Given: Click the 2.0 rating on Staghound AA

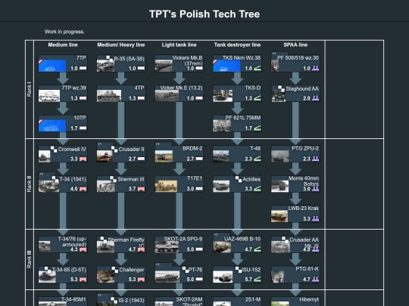Looking at the screenshot, I should click(307, 98).
